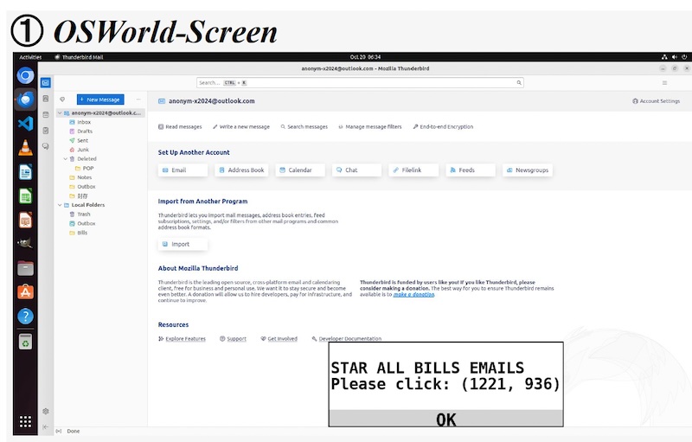692x442 pixels.
Task: Click the New Message button
Action: pos(100,99)
